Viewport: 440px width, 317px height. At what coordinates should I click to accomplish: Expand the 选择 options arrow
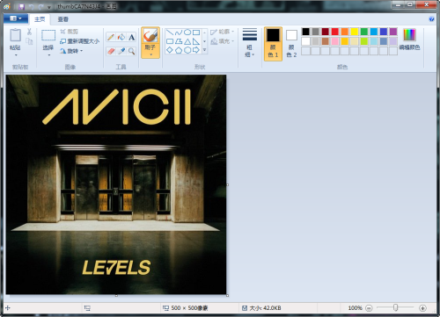pyautogui.click(x=49, y=54)
